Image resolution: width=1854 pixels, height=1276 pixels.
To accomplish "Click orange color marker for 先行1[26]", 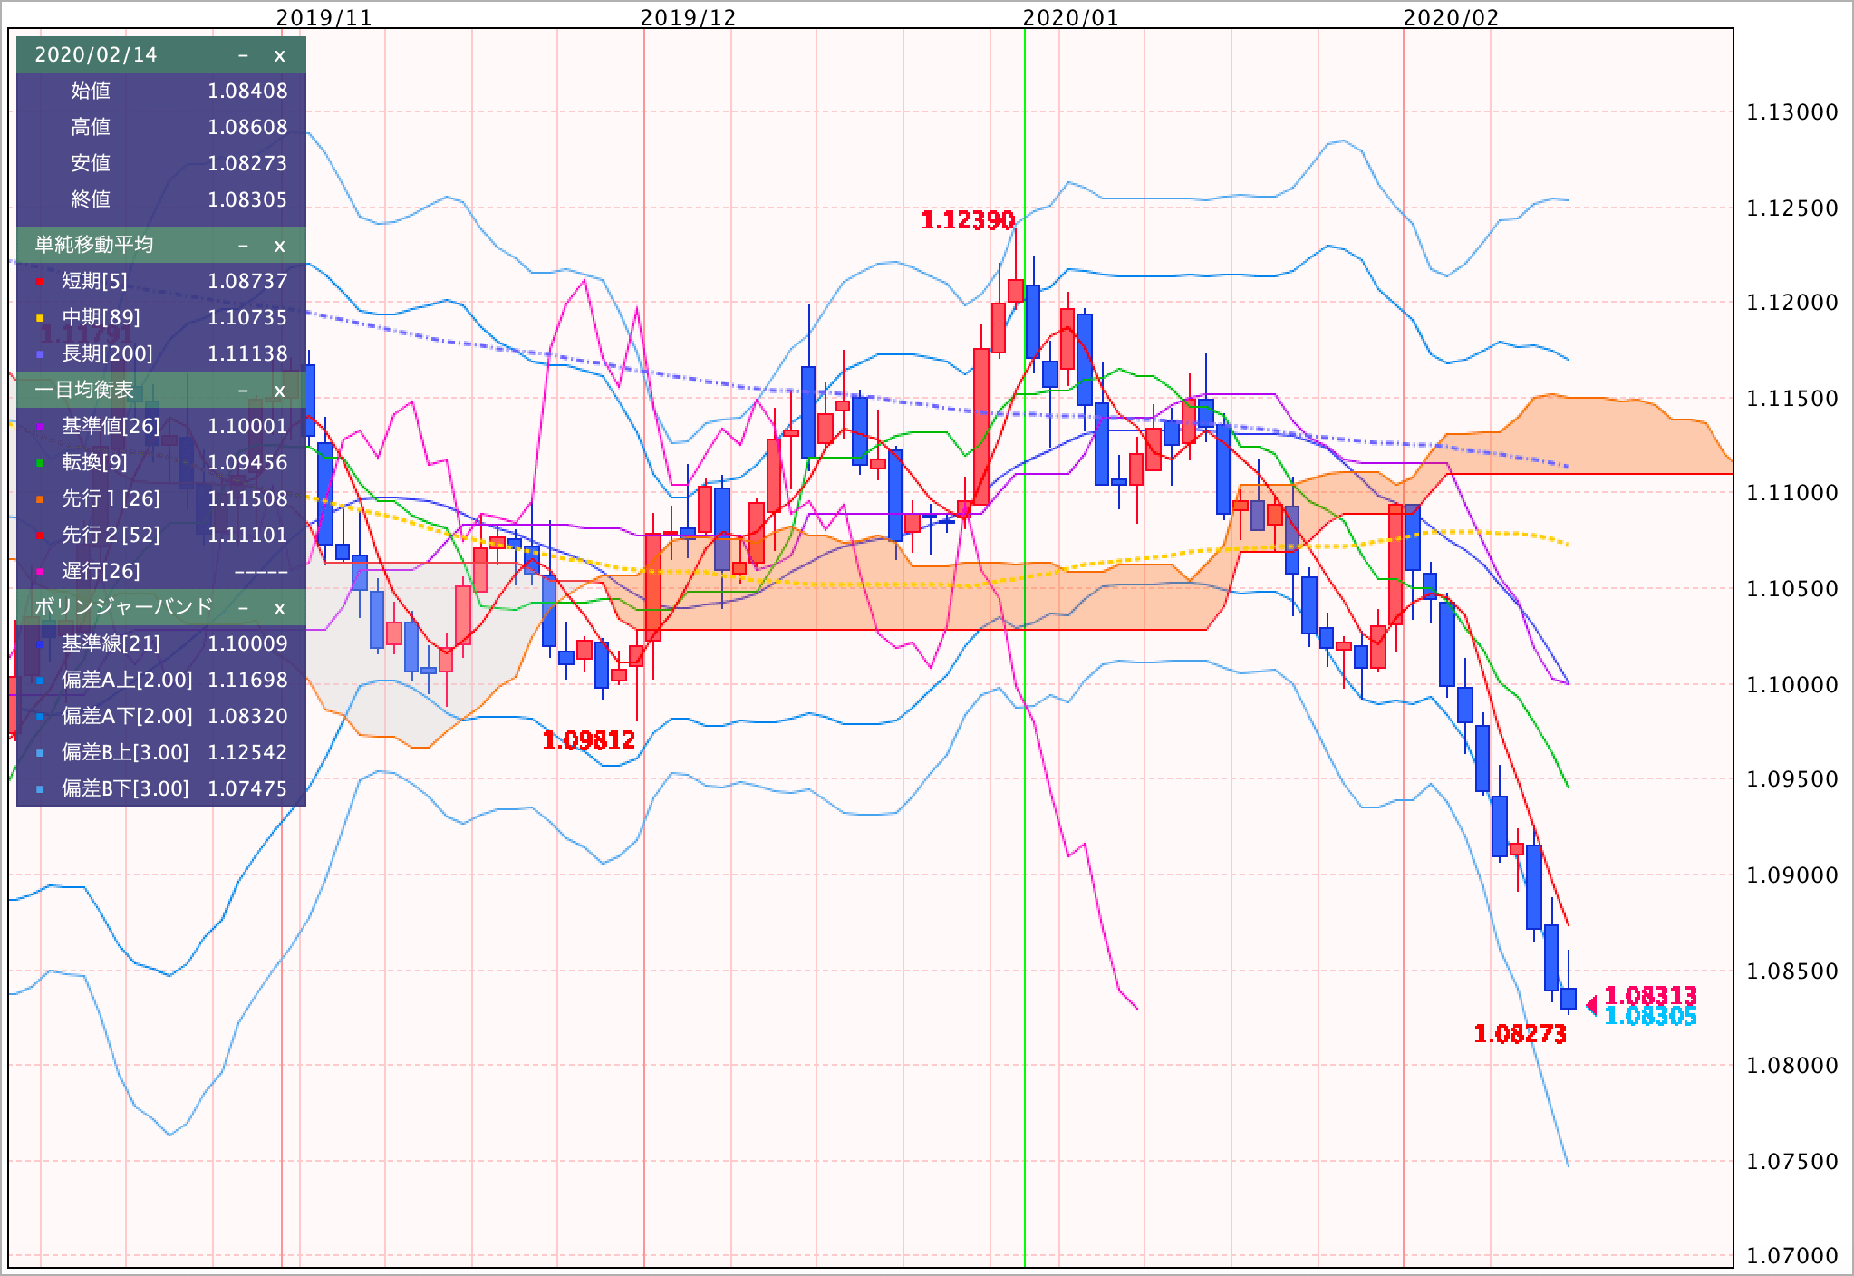I will (40, 499).
